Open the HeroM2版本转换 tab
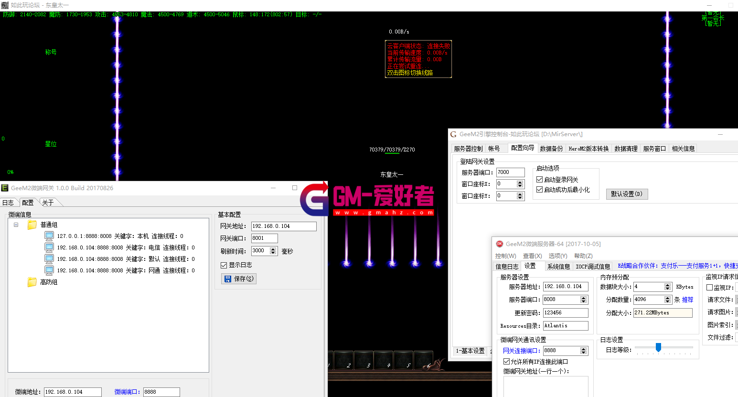The height and width of the screenshot is (397, 738). pyautogui.click(x=588, y=149)
